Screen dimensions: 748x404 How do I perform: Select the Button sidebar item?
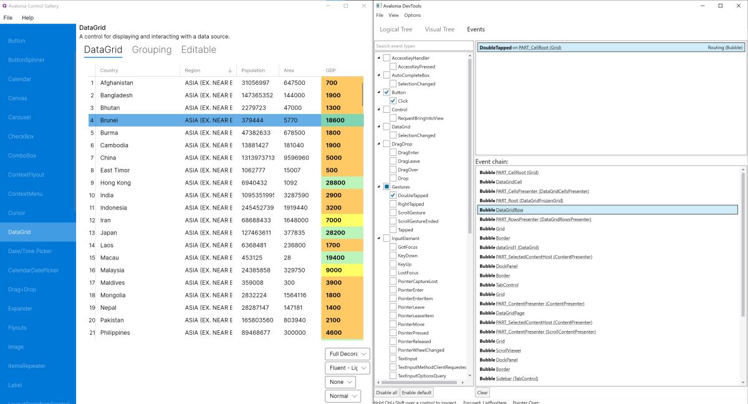pos(38,41)
